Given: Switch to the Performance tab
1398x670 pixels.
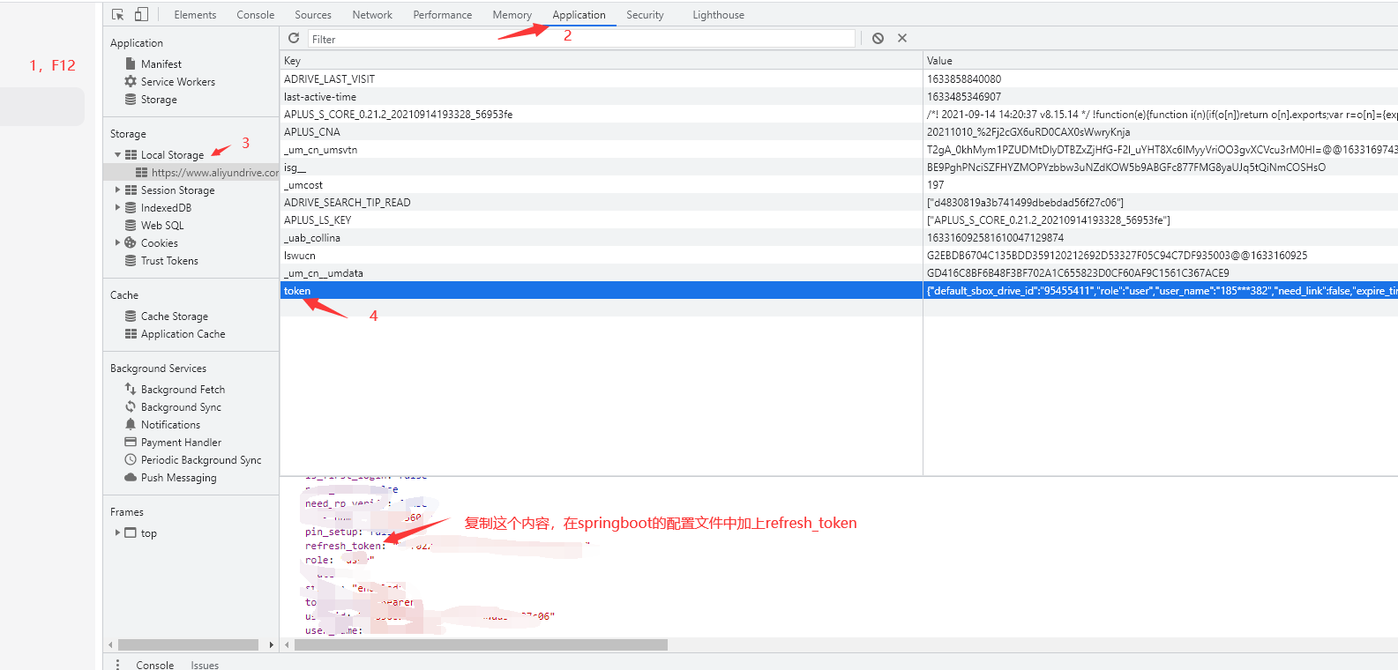Looking at the screenshot, I should (x=442, y=15).
